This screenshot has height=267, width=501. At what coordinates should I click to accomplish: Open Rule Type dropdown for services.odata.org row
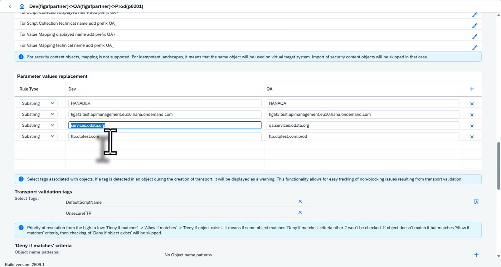(38, 125)
